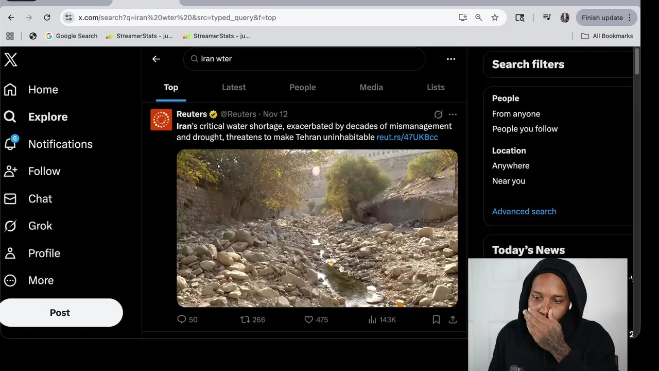The image size is (659, 371).
Task: Select 'From anyone' people filter
Action: coord(516,114)
